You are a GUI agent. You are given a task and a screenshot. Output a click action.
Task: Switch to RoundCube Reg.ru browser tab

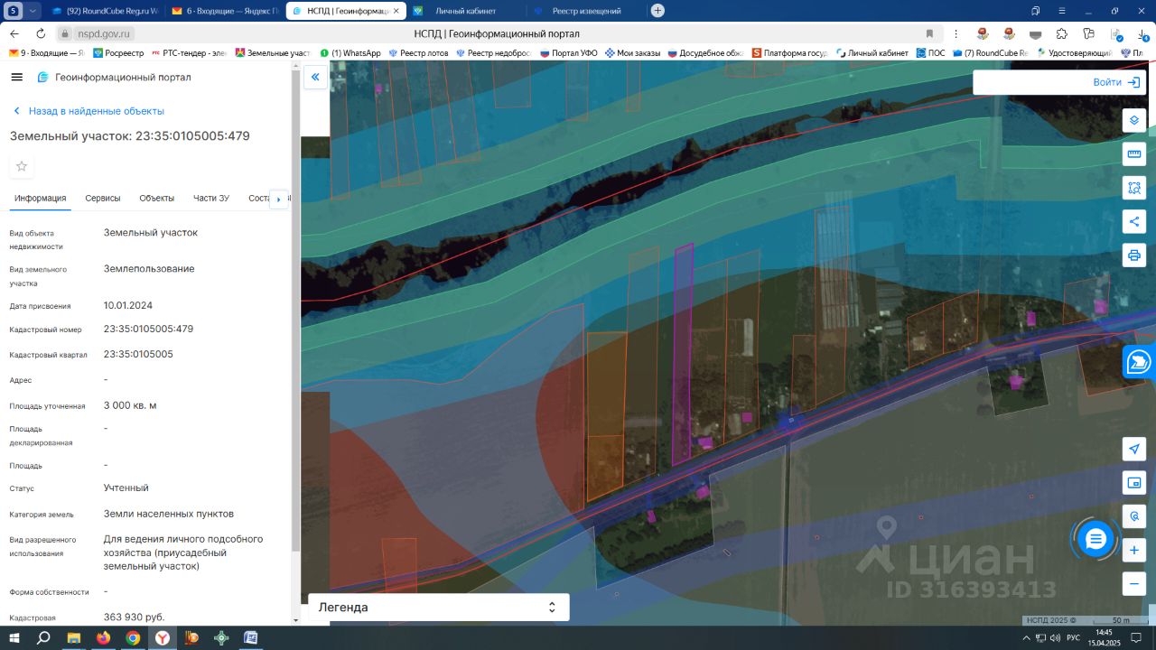[105, 11]
